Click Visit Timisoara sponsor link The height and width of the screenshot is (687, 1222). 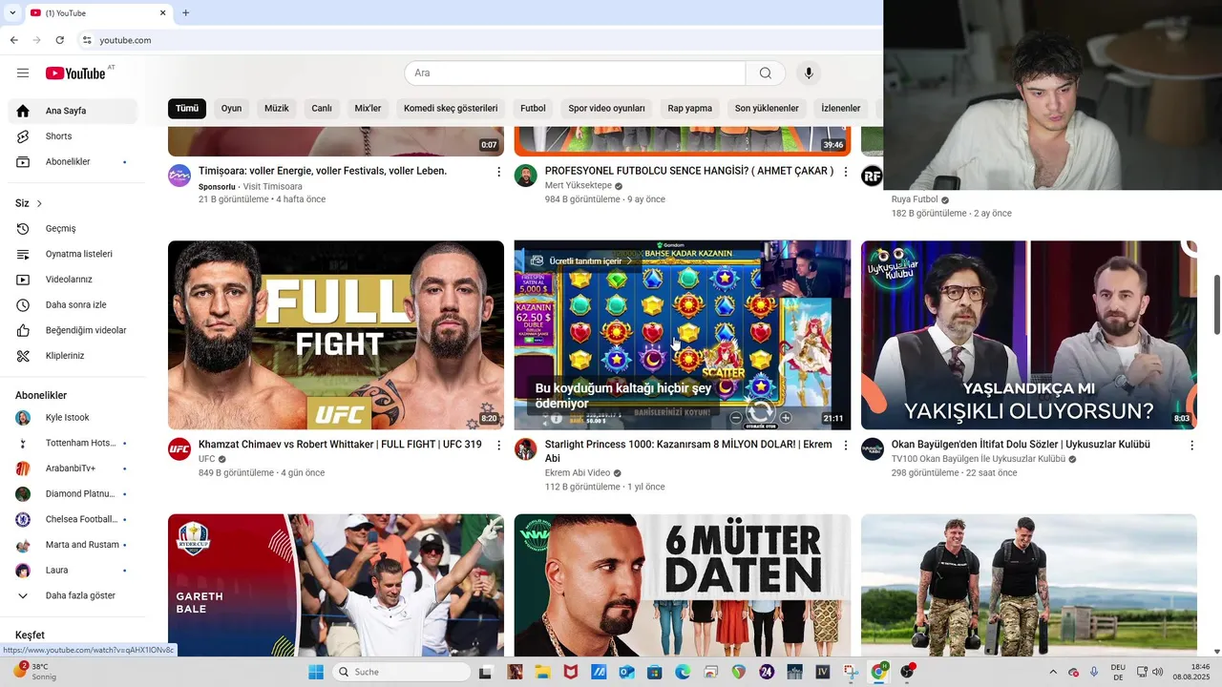272,187
